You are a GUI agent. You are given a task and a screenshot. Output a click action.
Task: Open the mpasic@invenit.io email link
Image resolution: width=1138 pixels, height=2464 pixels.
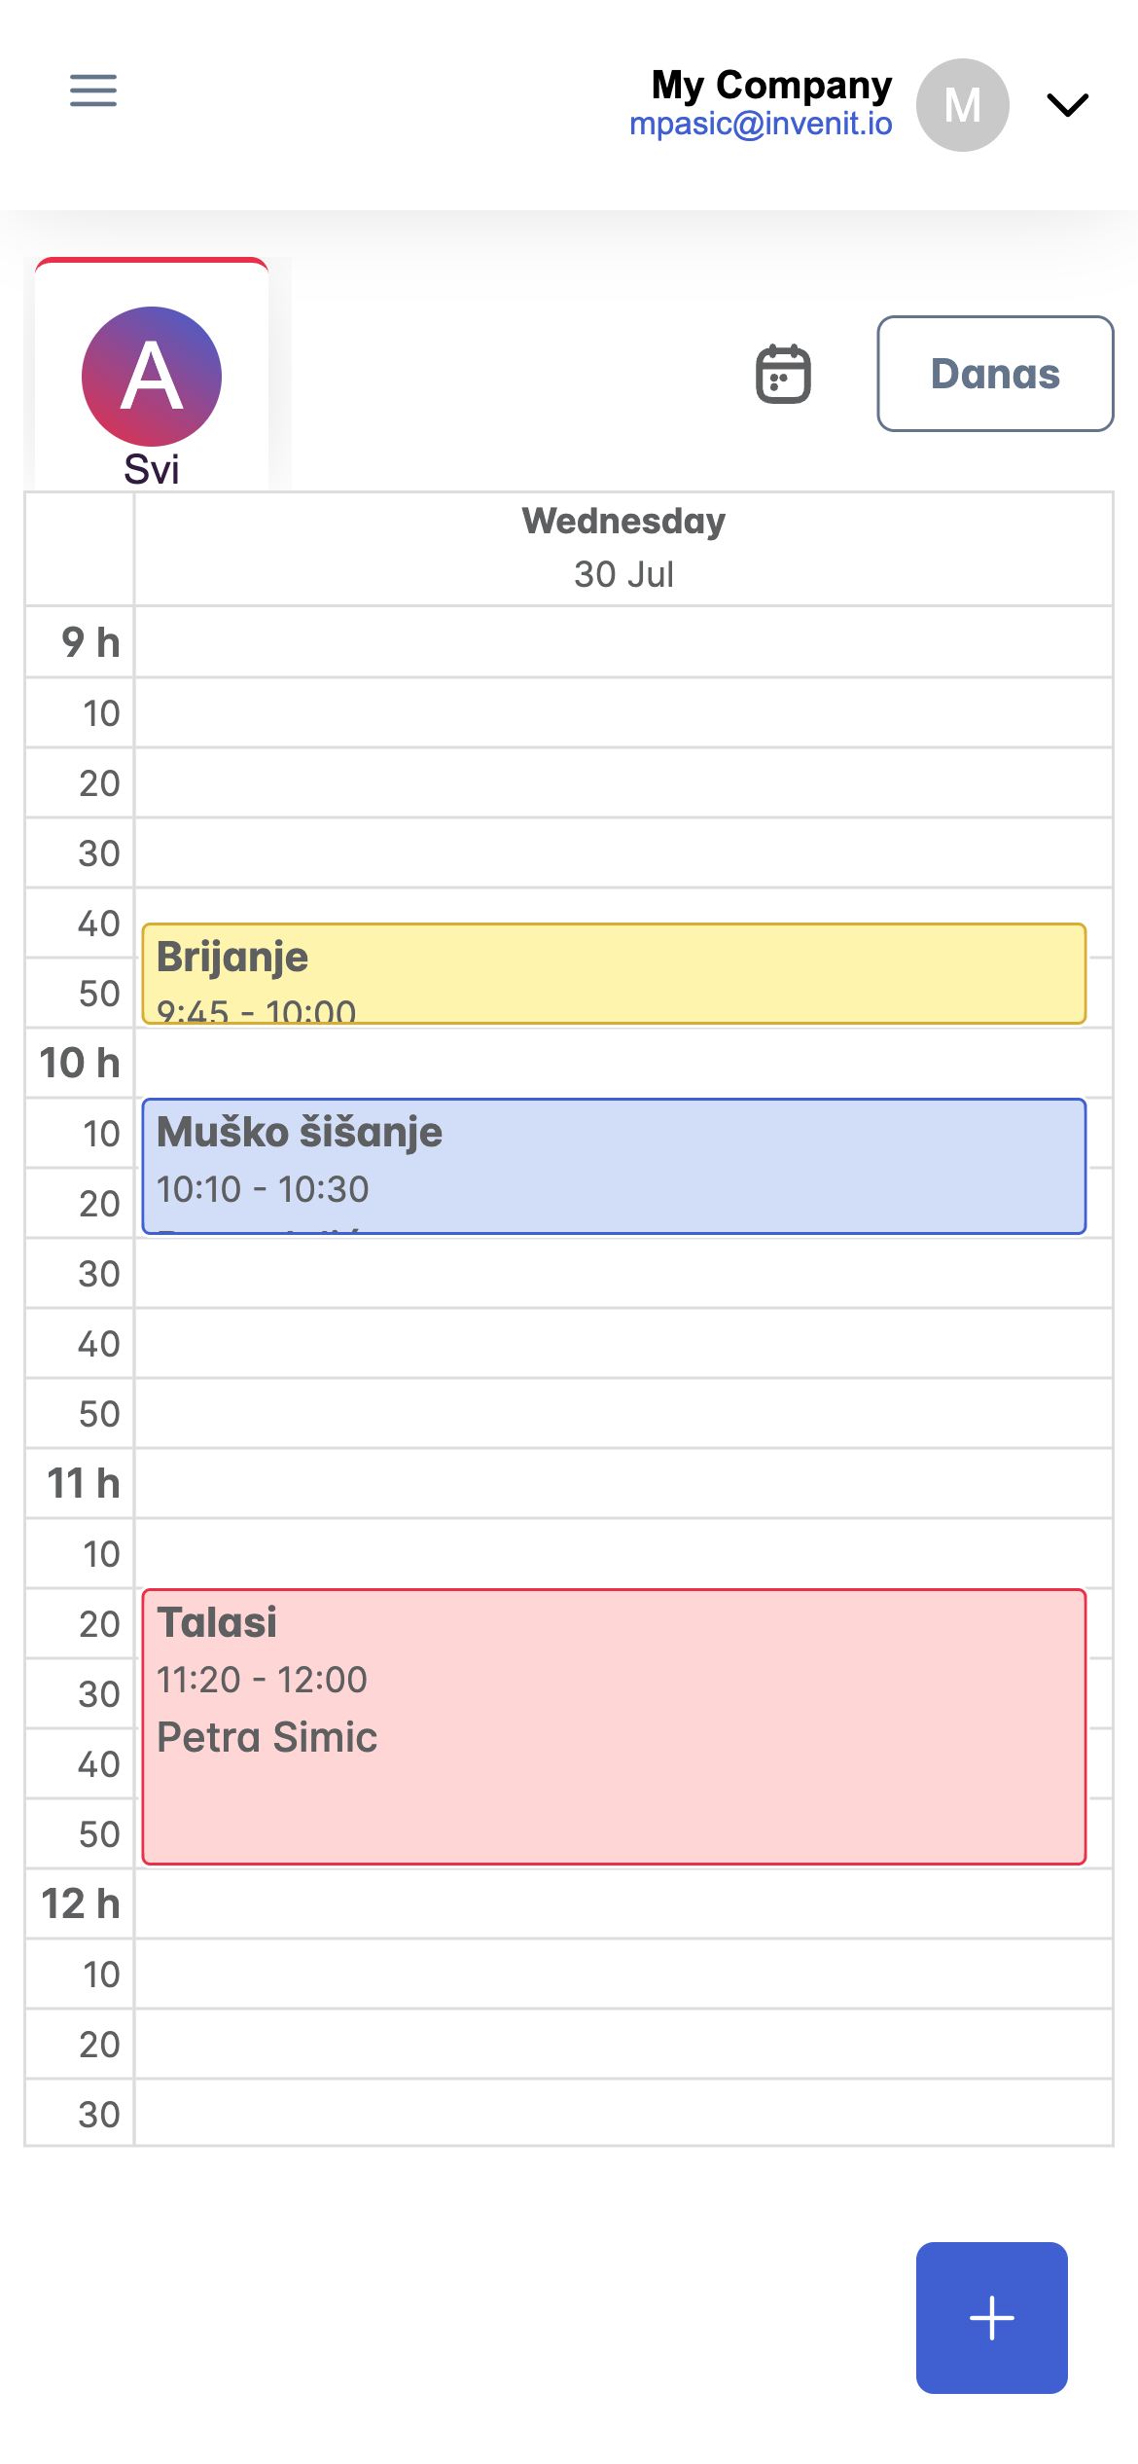tap(761, 124)
